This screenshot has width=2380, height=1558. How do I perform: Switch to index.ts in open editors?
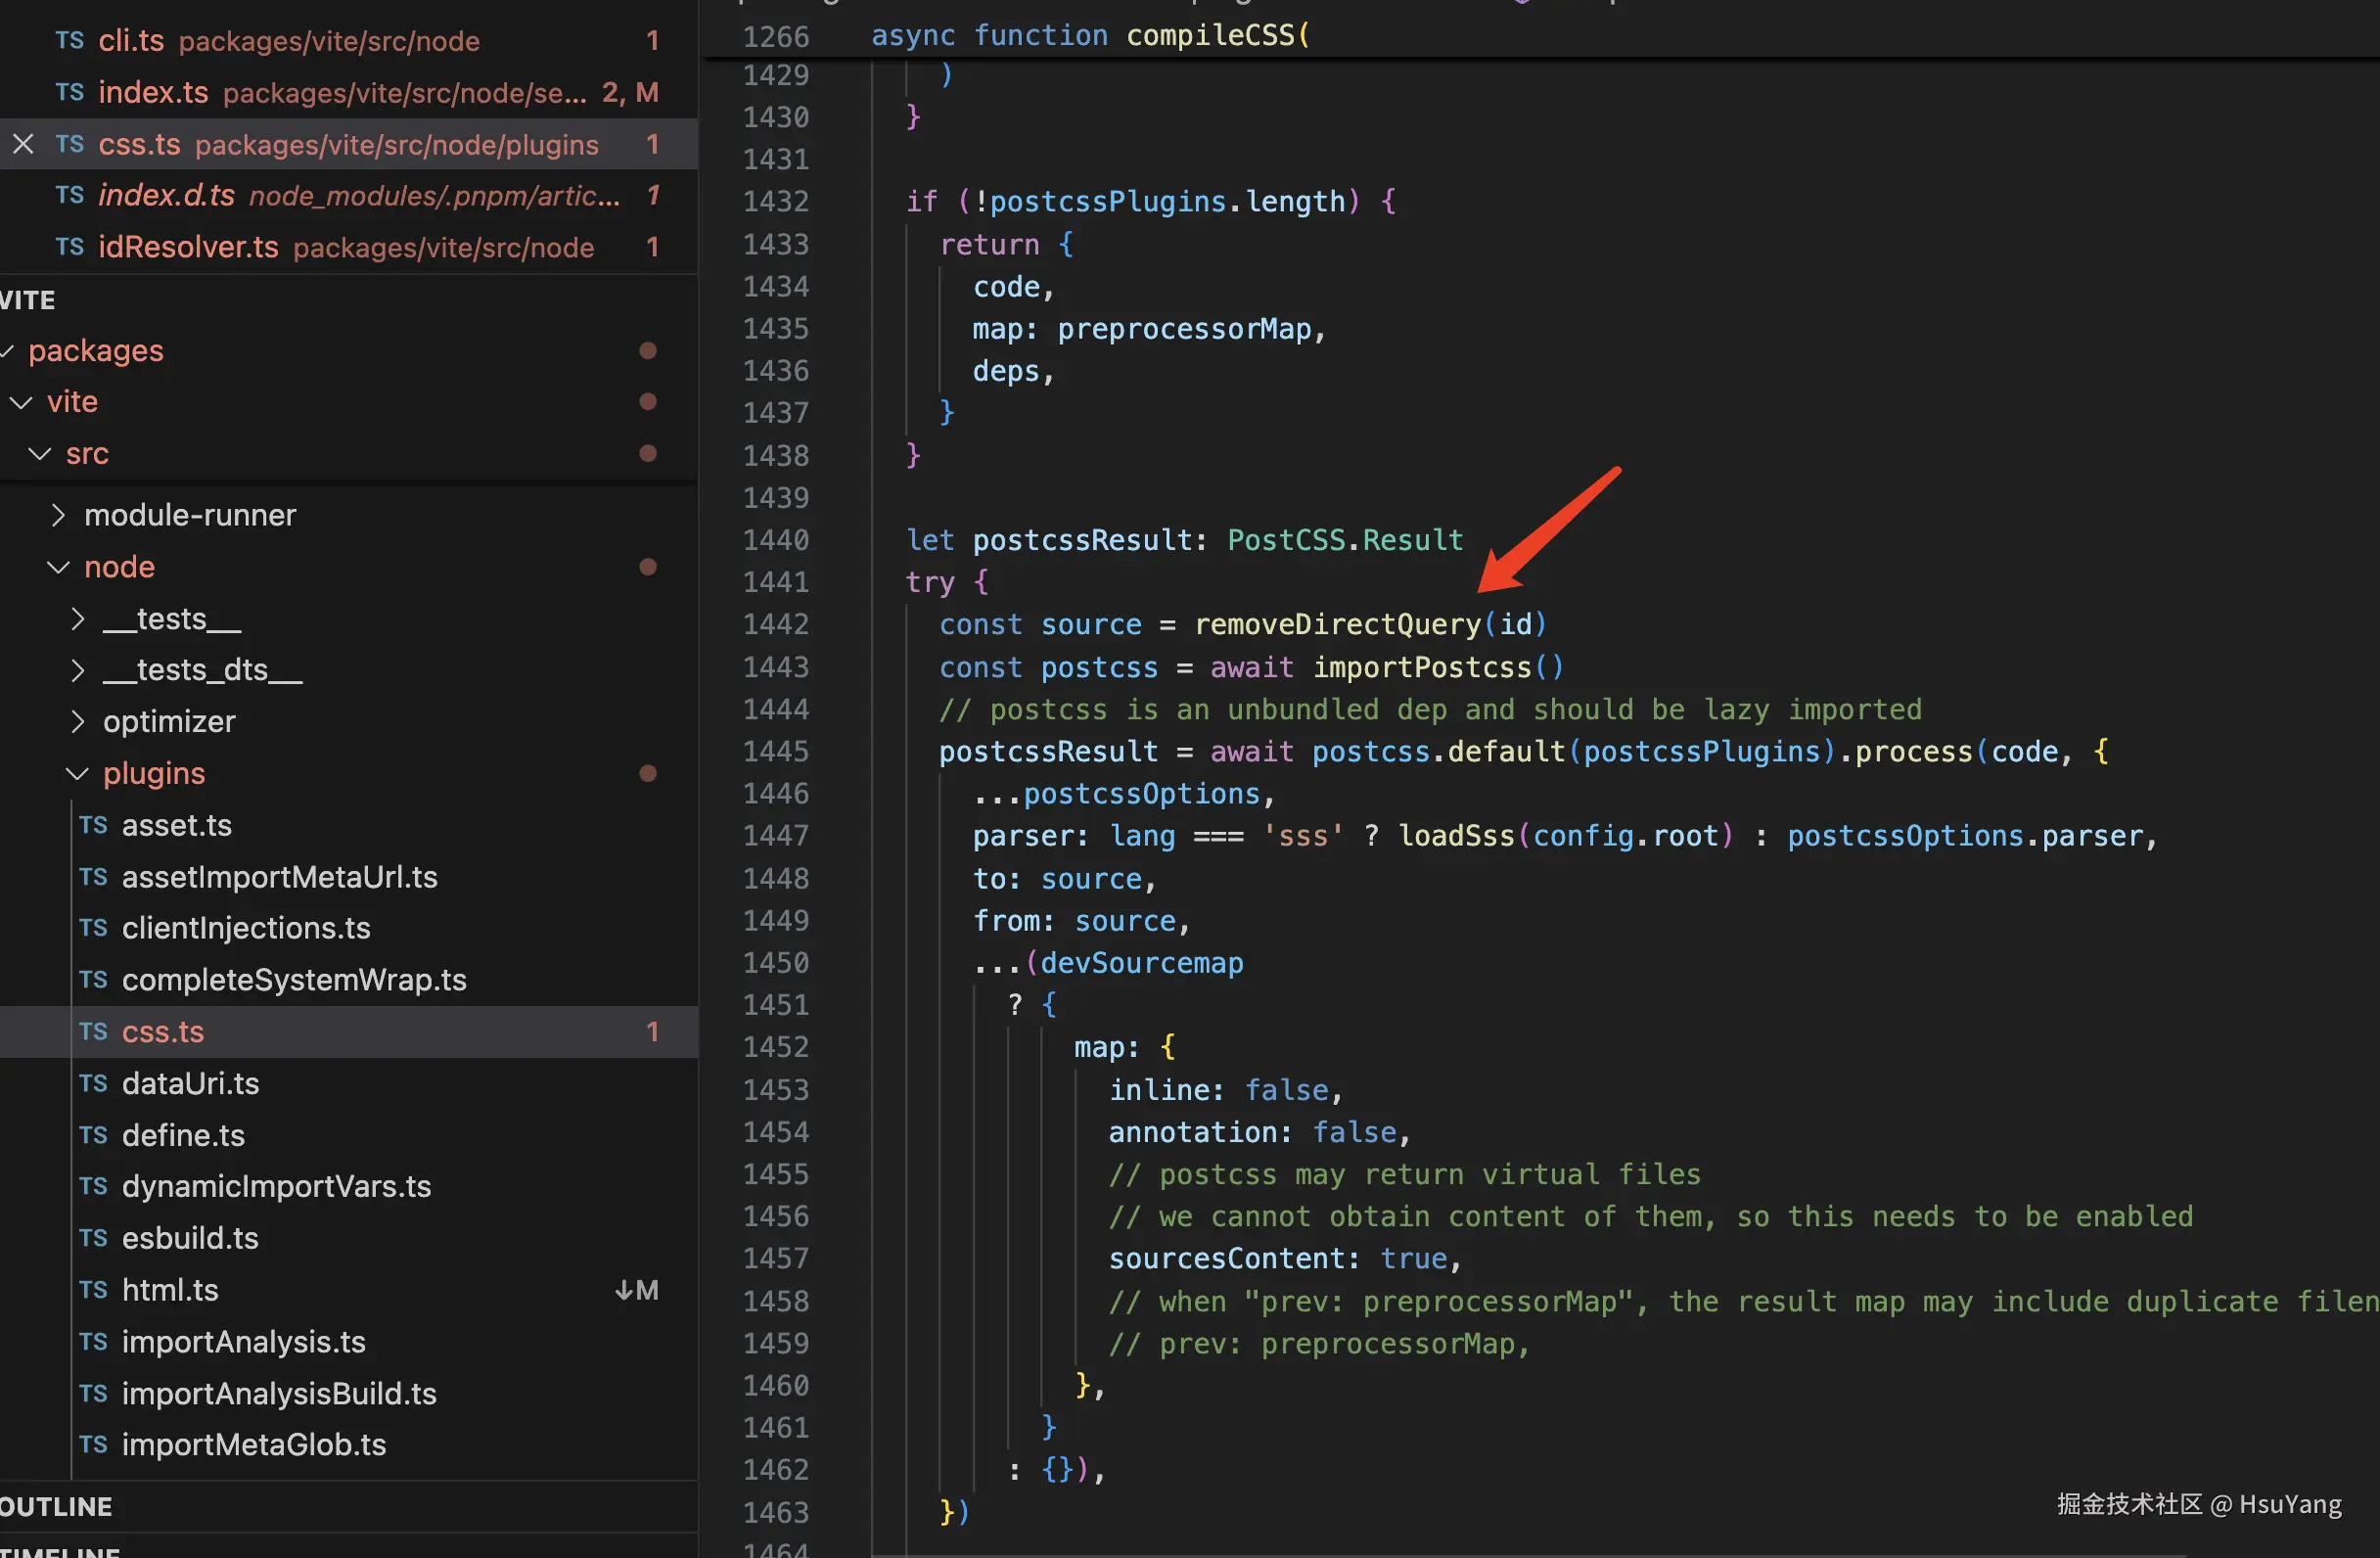(153, 92)
